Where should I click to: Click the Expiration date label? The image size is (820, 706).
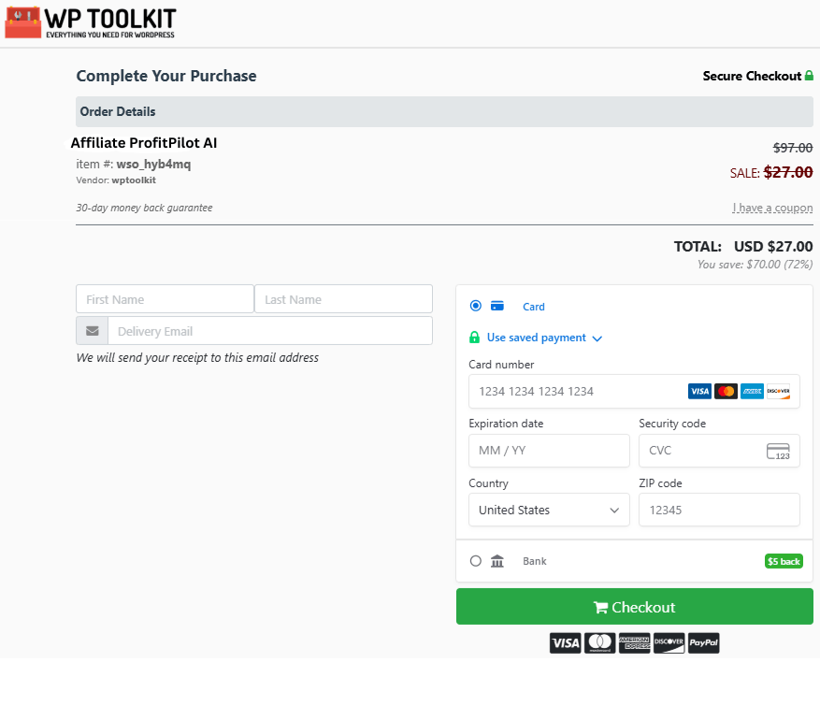(x=506, y=424)
